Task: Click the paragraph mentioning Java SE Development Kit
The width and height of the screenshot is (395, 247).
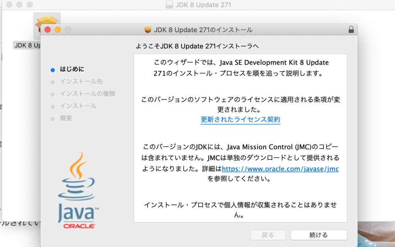Action: pos(241,68)
